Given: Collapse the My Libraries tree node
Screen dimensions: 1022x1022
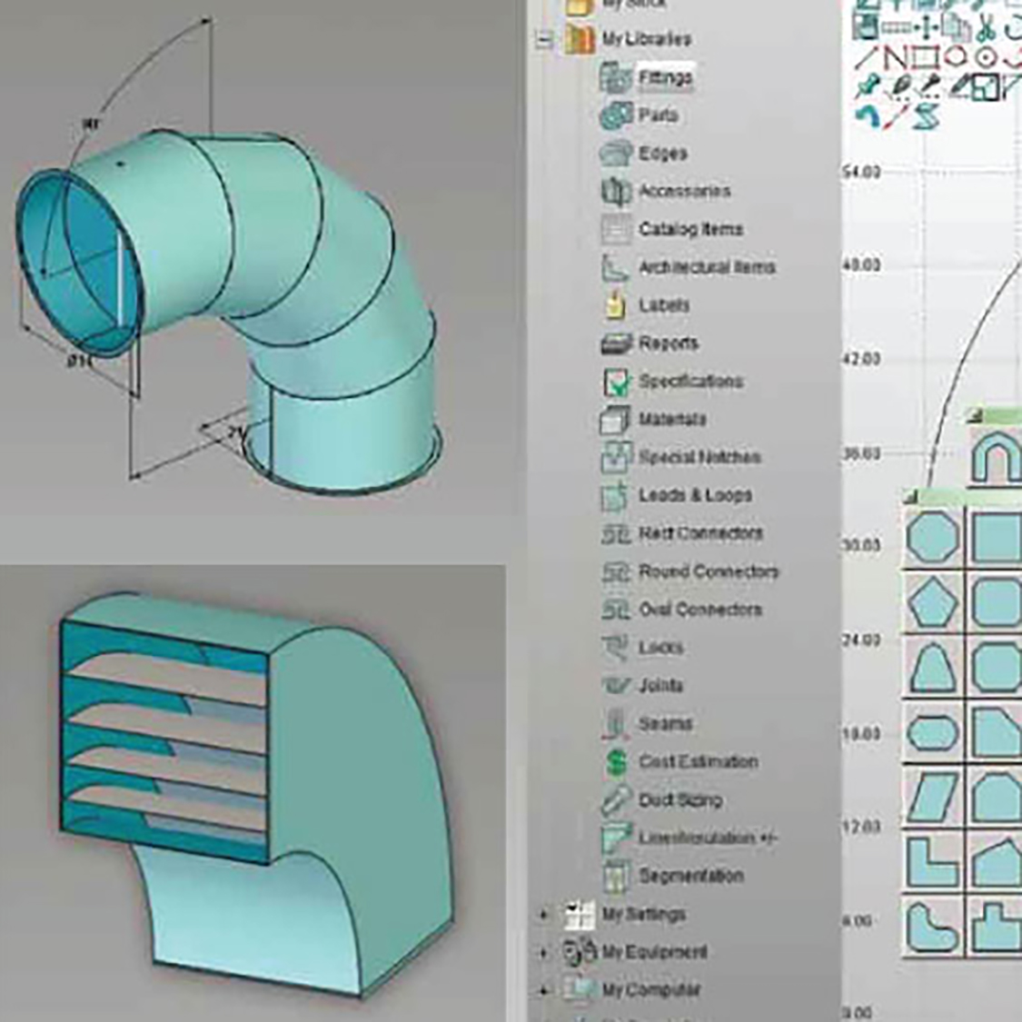Looking at the screenshot, I should pos(543,40).
